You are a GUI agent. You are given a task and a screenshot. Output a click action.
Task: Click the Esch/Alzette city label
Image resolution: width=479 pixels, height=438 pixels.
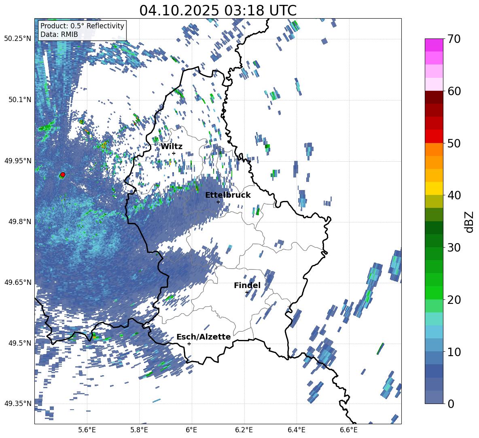(x=203, y=337)
